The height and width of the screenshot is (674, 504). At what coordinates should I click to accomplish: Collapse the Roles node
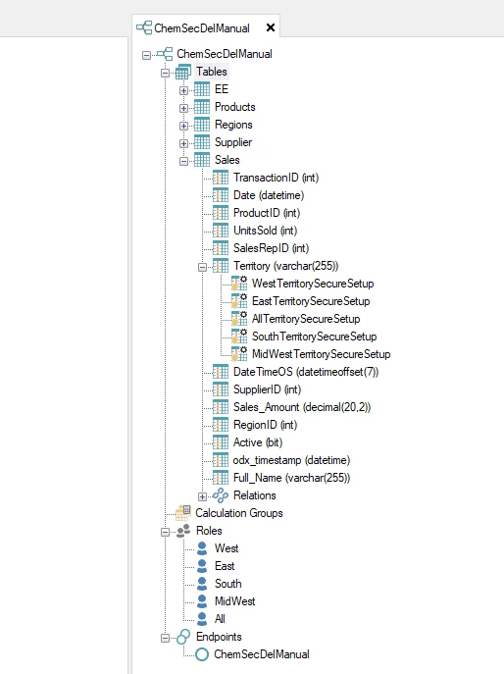pos(165,532)
